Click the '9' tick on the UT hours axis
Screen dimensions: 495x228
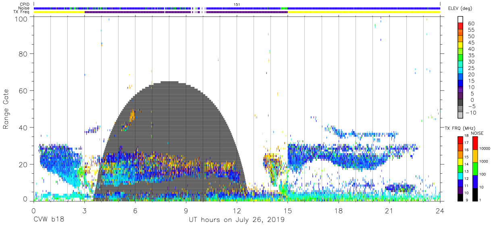pyautogui.click(x=186, y=210)
